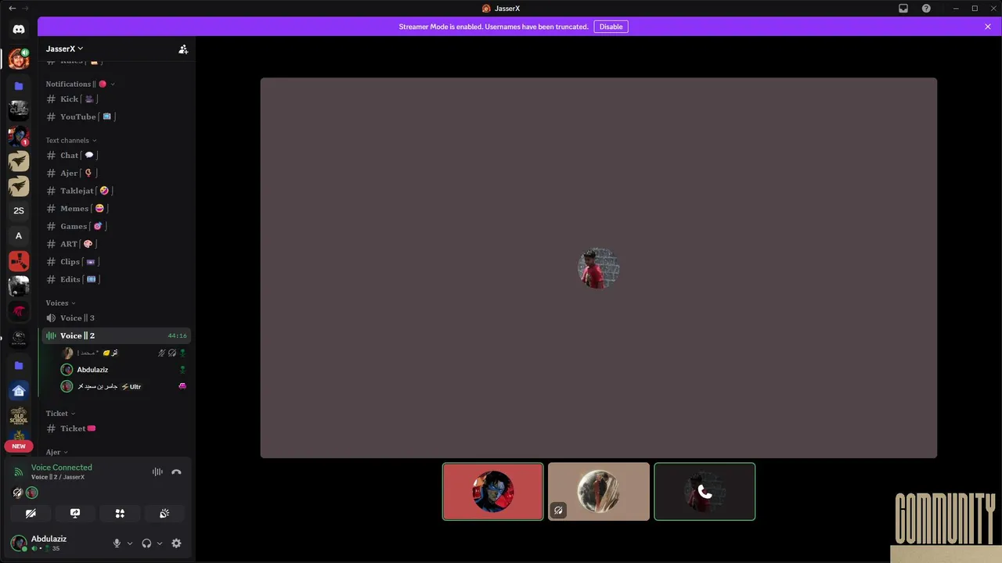The width and height of the screenshot is (1002, 563).
Task: Select Abdulaziz in voice member list
Action: tap(124, 370)
